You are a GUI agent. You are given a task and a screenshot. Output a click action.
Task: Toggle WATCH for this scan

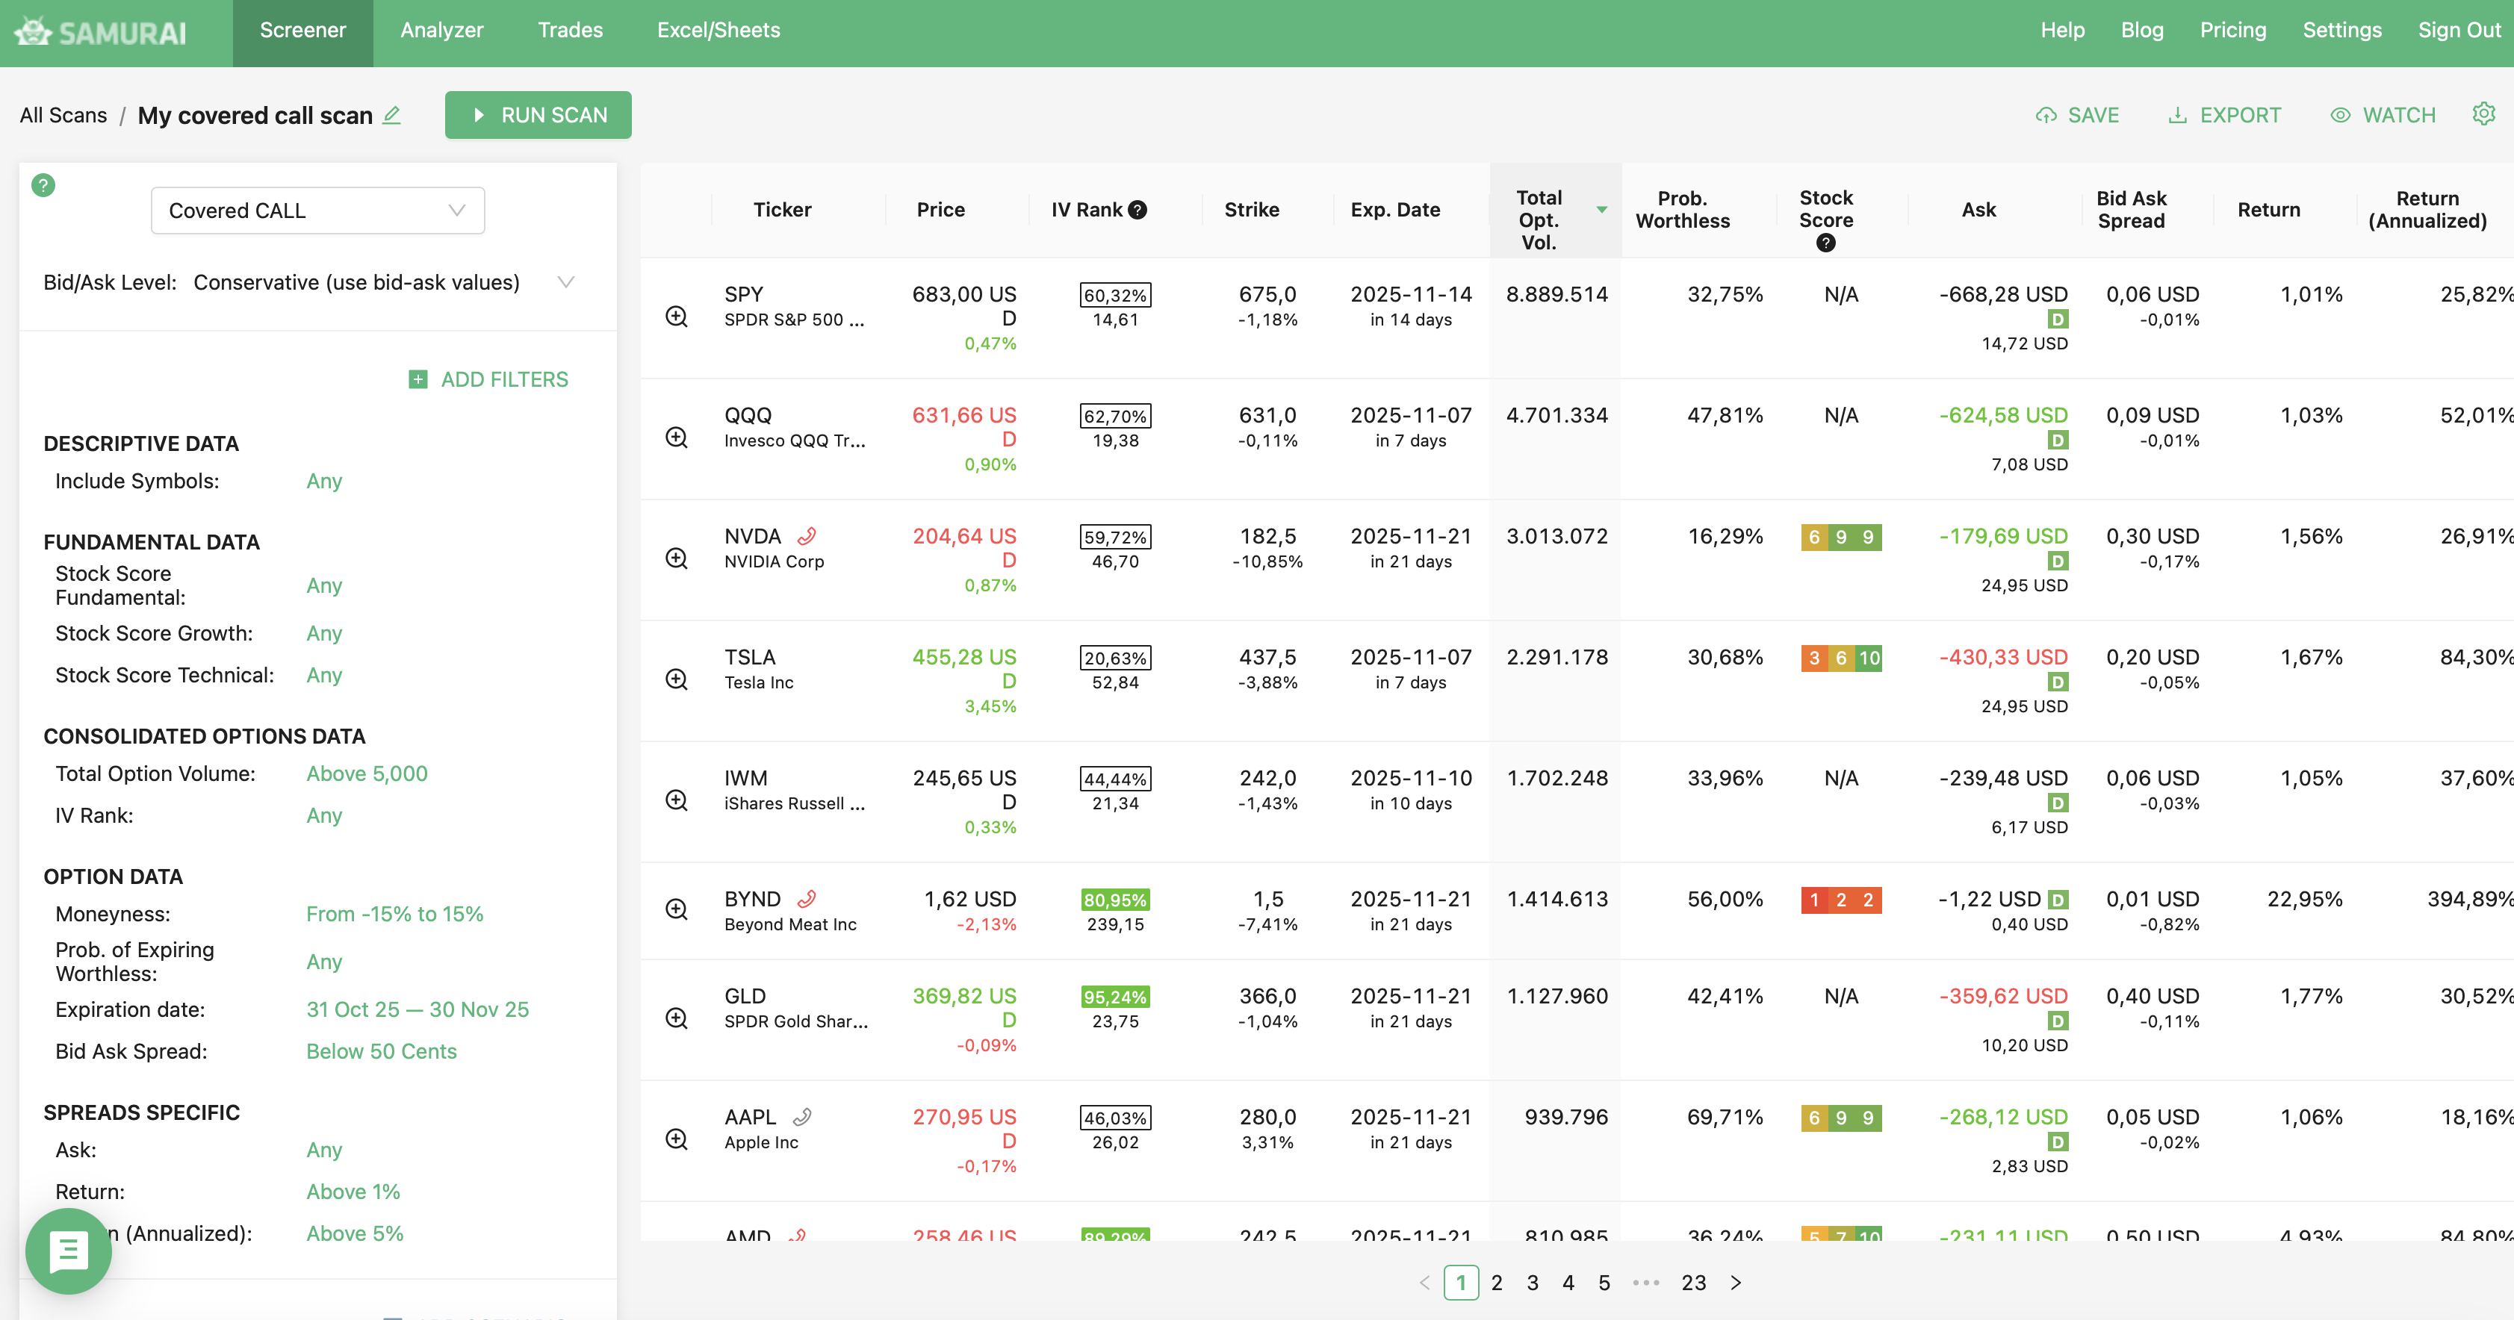(2383, 115)
